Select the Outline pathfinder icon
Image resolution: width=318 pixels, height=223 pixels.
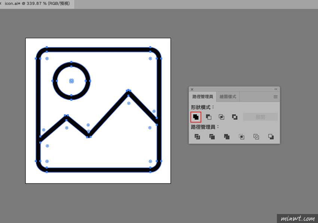pos(256,137)
